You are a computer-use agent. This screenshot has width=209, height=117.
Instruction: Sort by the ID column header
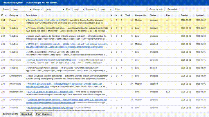click(x=3, y=15)
